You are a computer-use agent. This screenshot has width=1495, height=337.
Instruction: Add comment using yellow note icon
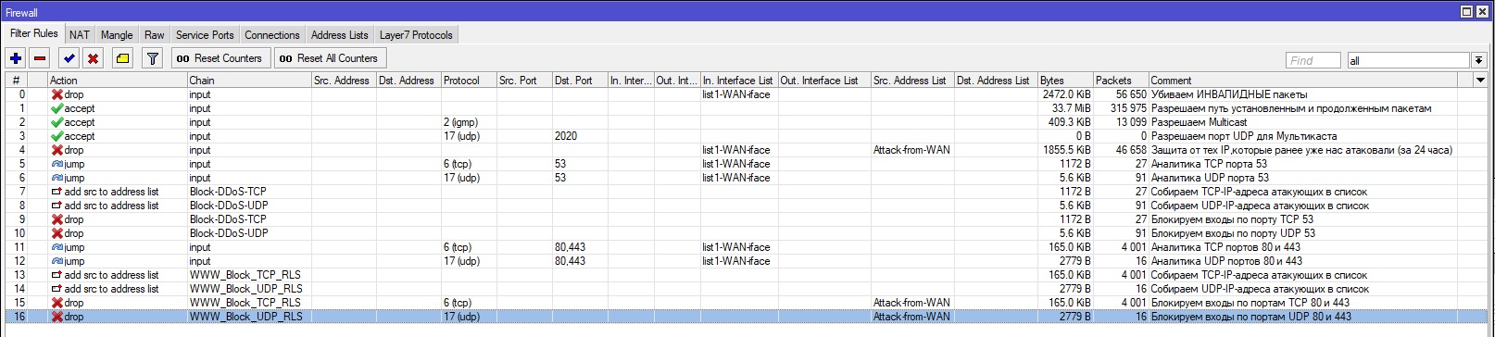click(122, 58)
